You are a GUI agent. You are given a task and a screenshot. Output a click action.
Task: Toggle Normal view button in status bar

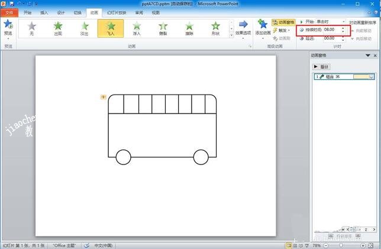289,245
